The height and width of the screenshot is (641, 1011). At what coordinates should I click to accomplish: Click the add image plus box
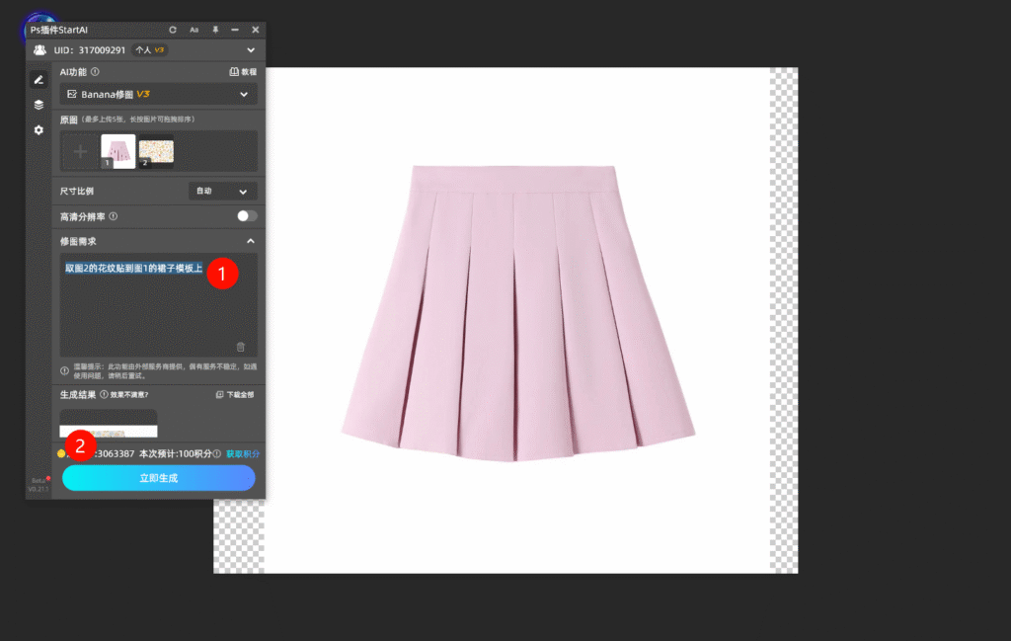click(81, 152)
